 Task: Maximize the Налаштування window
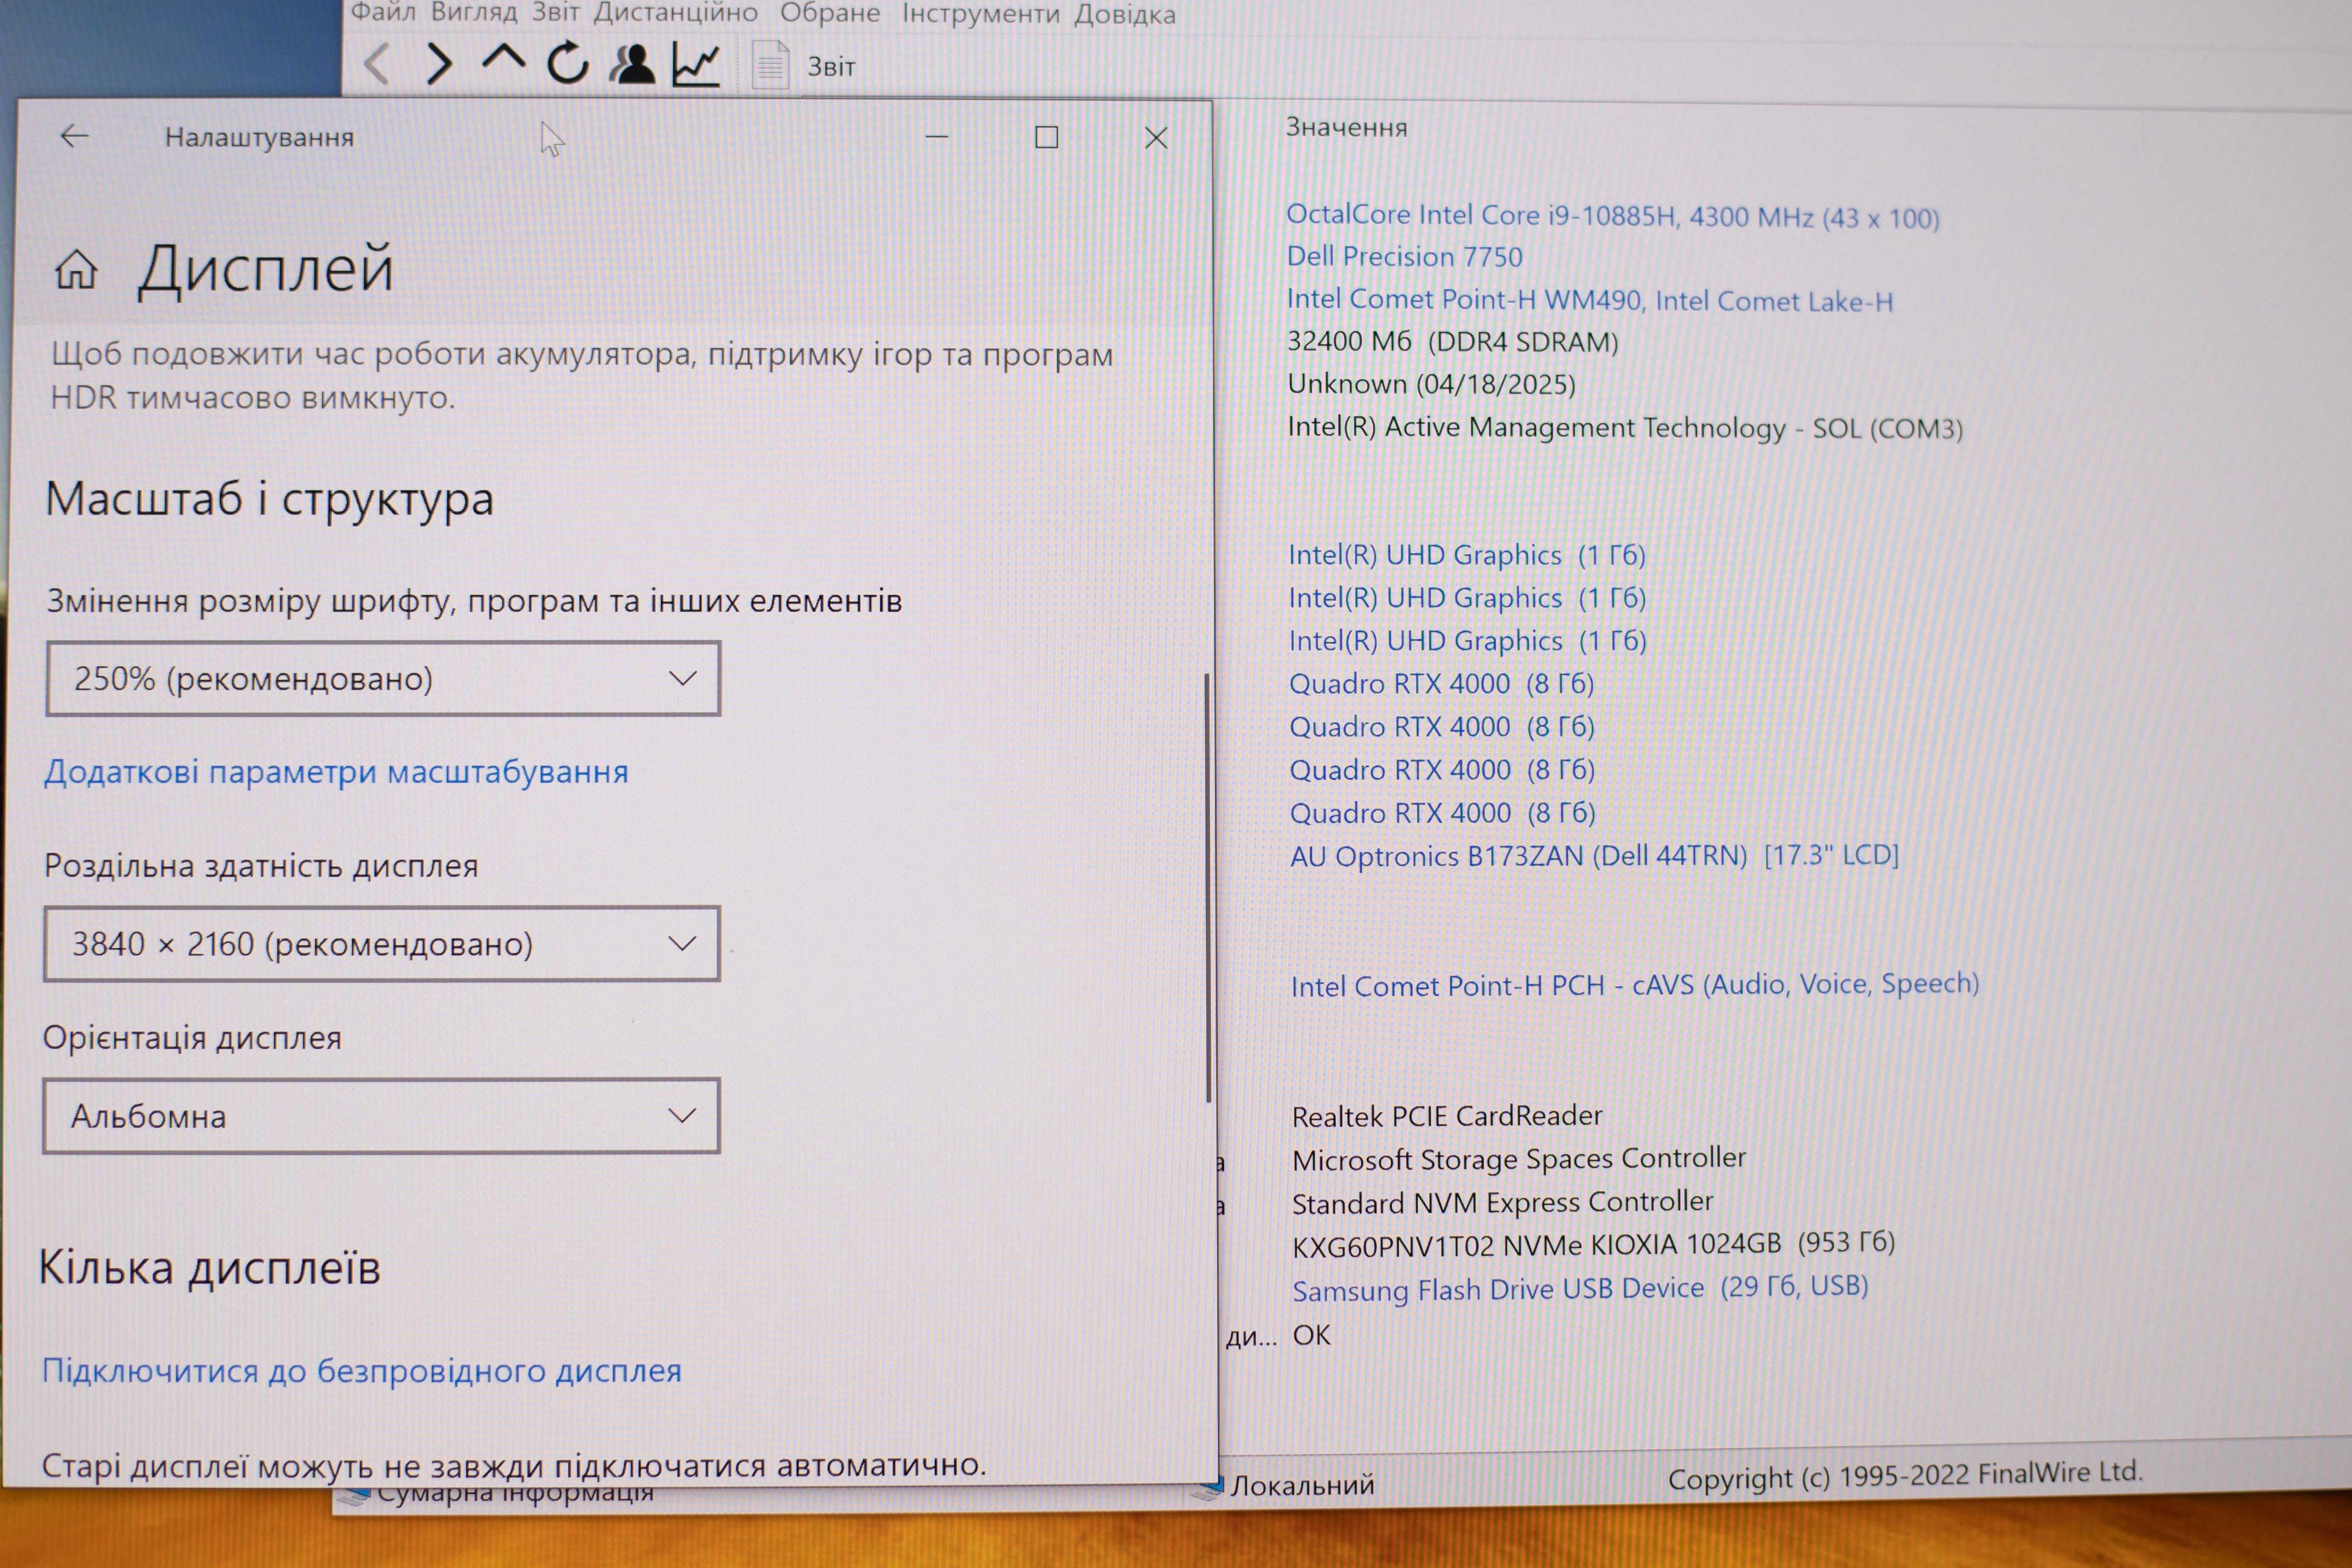pyautogui.click(x=1046, y=137)
